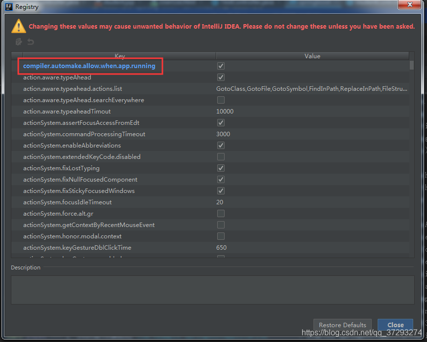Enable action.aware.typeAhead.searchEverywhere
This screenshot has width=427, height=342.
click(220, 100)
